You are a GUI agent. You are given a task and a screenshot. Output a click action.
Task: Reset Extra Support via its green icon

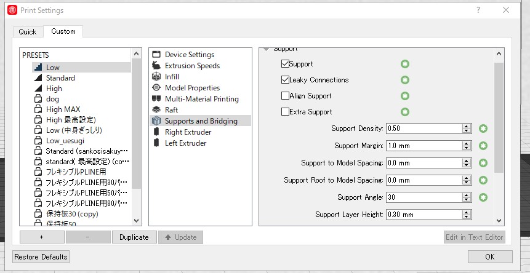pos(405,112)
